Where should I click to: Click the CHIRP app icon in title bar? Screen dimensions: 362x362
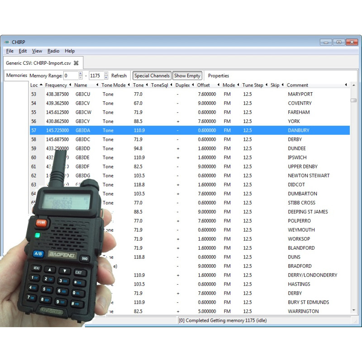7,42
